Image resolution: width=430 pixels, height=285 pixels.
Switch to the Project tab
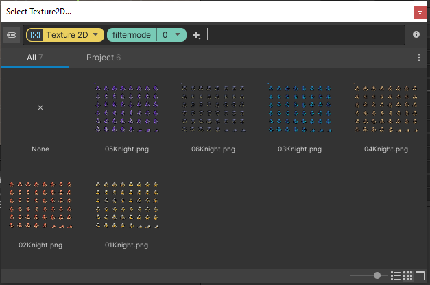coord(104,58)
